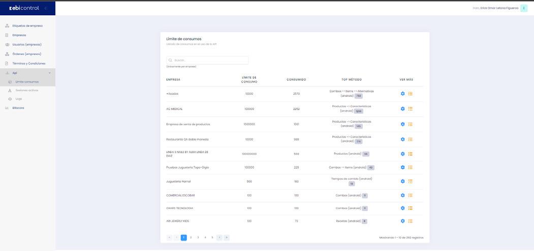Click gear icon for Restaurante QA doble moneda

tap(403, 139)
